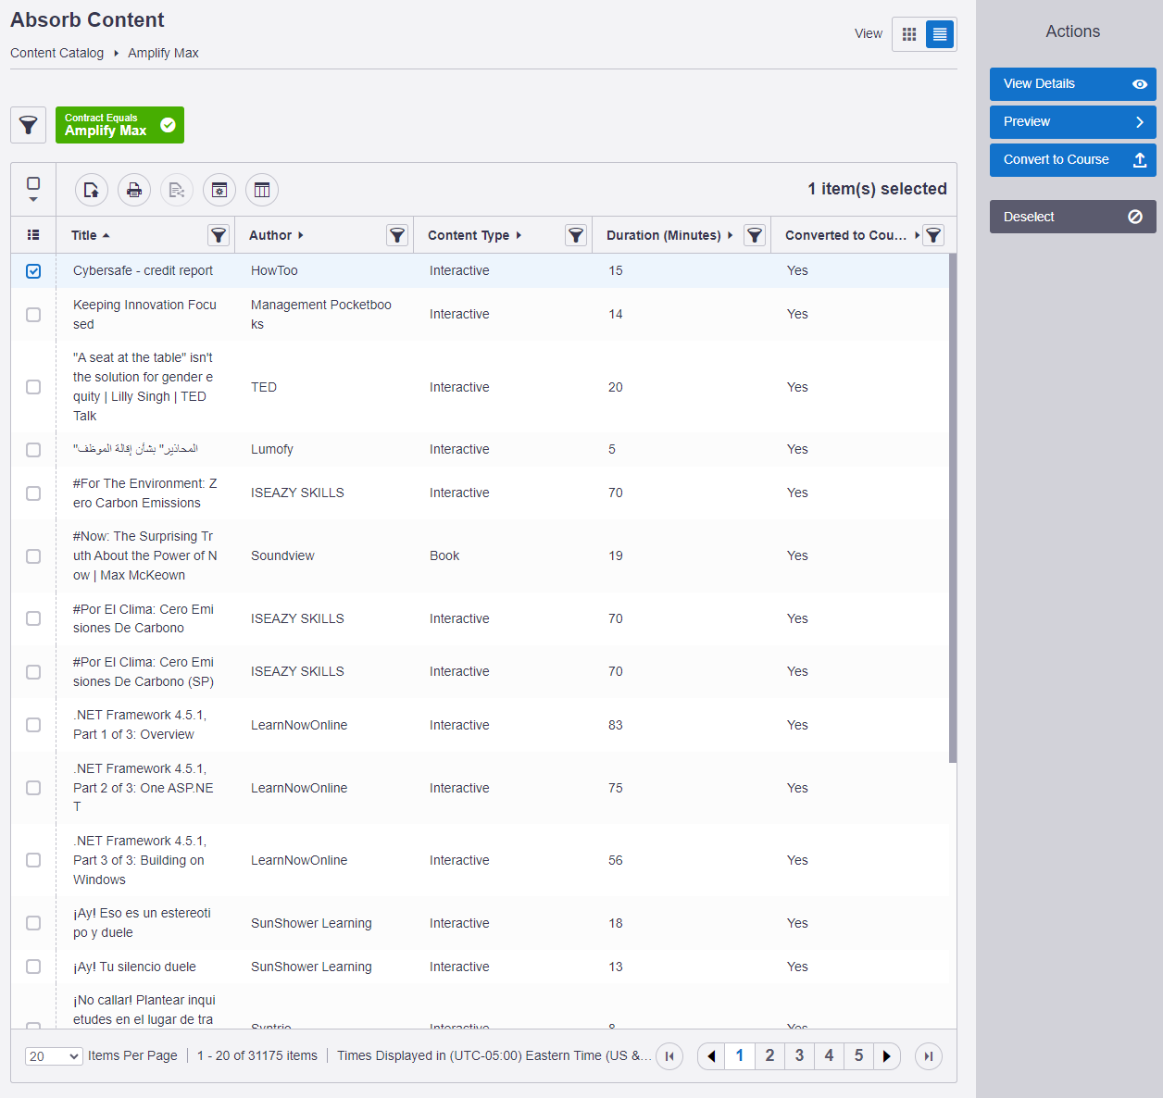Go to the next page arrow
1163x1098 pixels.
[x=886, y=1056]
